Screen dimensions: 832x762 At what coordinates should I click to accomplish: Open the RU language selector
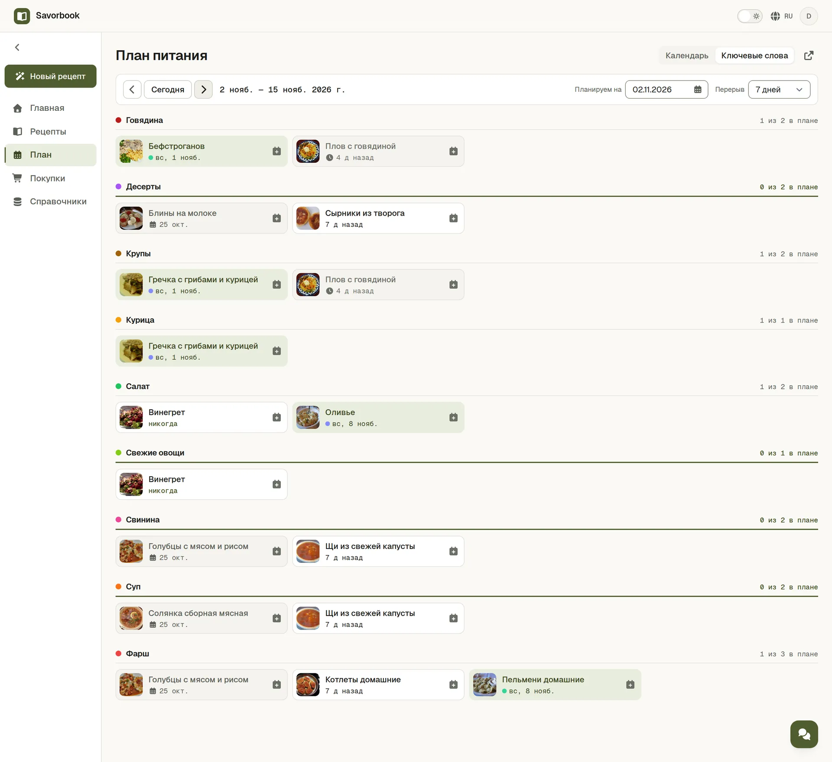click(782, 16)
